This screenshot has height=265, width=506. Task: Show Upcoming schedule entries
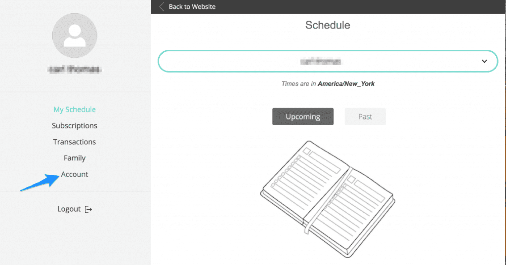click(x=303, y=117)
